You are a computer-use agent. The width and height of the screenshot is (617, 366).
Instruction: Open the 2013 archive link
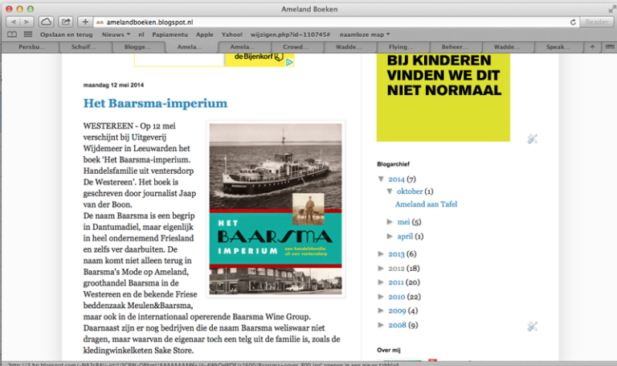tap(396, 254)
